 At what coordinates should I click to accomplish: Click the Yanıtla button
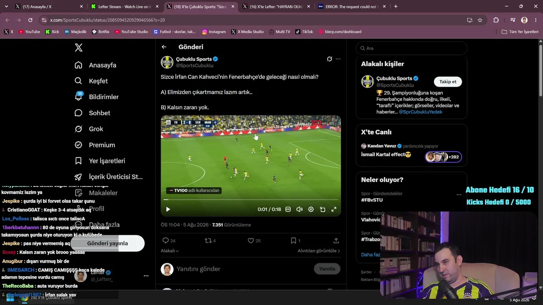(327, 269)
